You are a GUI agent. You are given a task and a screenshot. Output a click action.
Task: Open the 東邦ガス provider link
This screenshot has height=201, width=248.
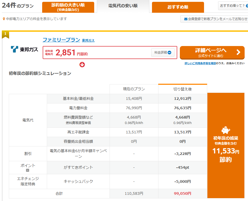pyautogui.click(x=88, y=41)
